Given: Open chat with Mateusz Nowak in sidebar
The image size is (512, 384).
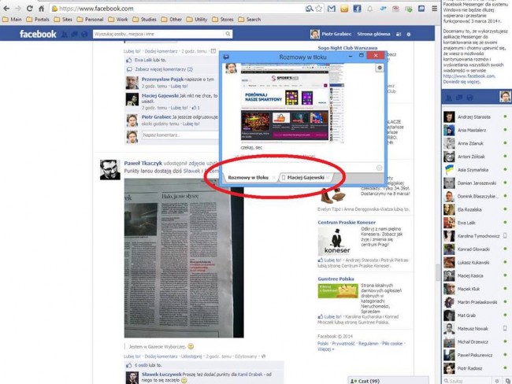Looking at the screenshot, I should (475, 329).
